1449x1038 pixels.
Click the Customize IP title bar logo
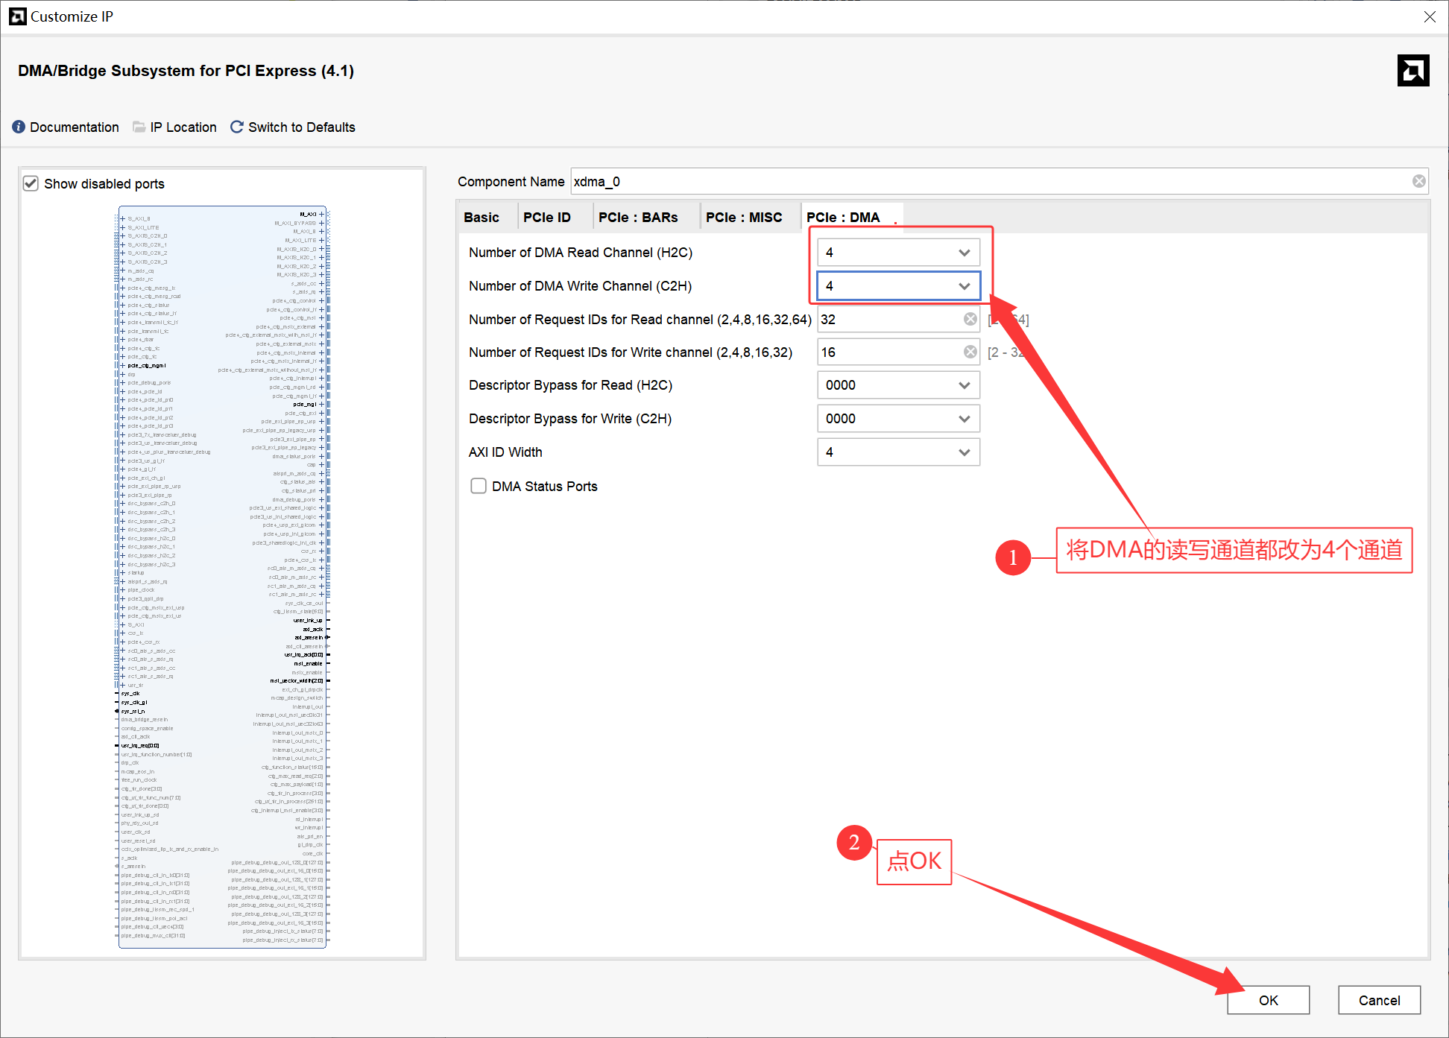click(x=17, y=16)
